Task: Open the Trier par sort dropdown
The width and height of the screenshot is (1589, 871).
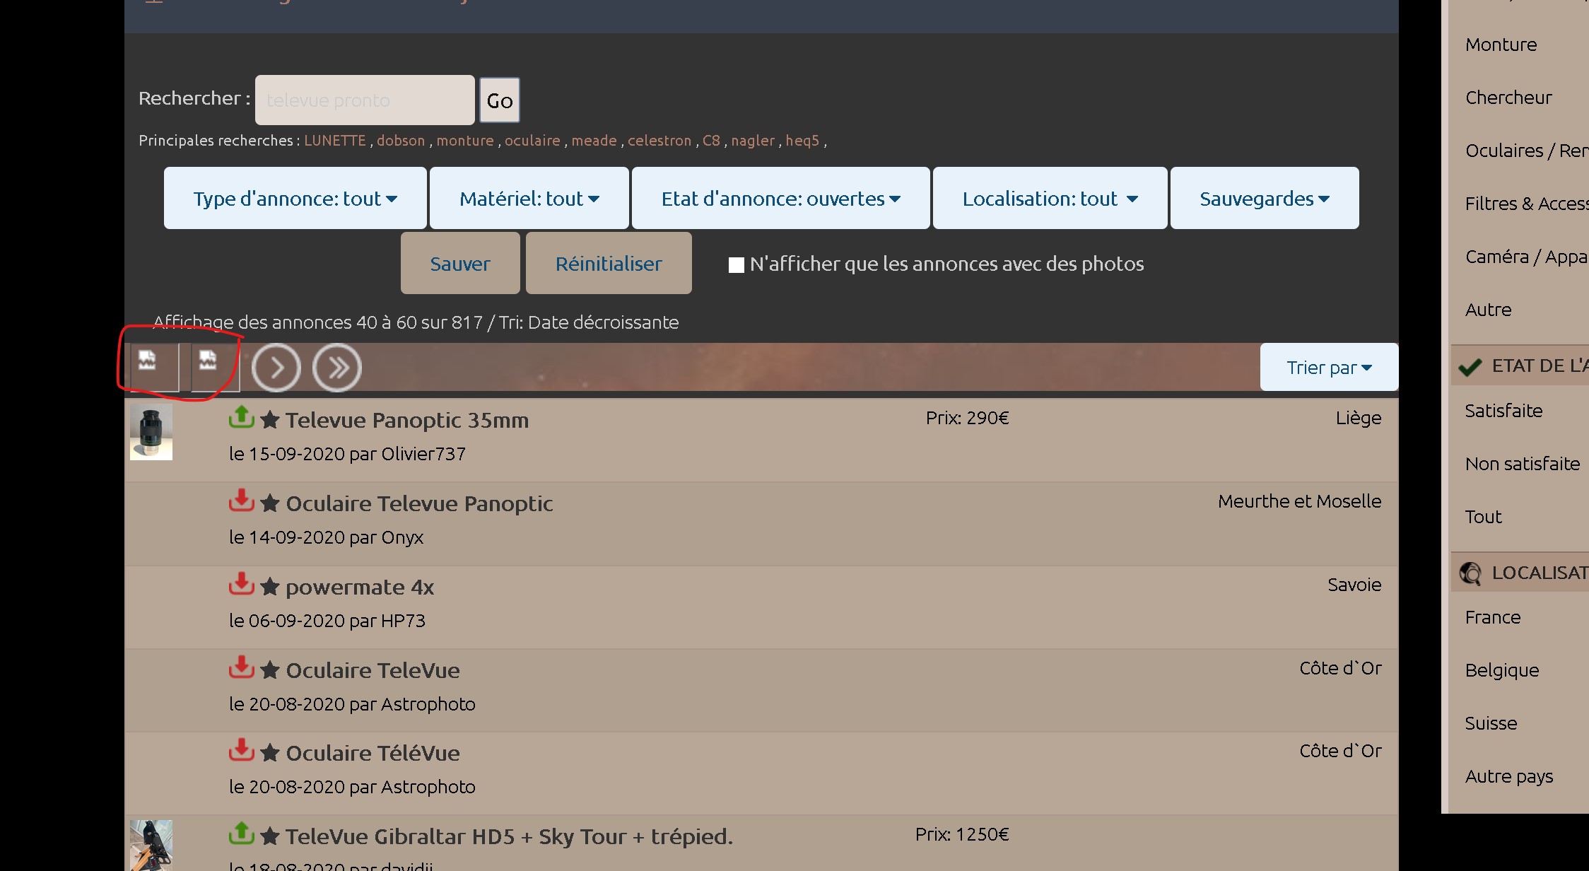Action: pyautogui.click(x=1328, y=368)
